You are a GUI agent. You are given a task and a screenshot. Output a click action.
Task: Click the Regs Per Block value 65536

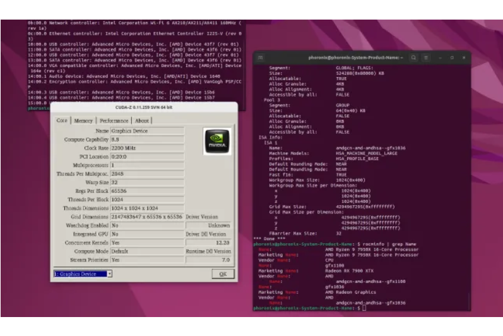147,191
